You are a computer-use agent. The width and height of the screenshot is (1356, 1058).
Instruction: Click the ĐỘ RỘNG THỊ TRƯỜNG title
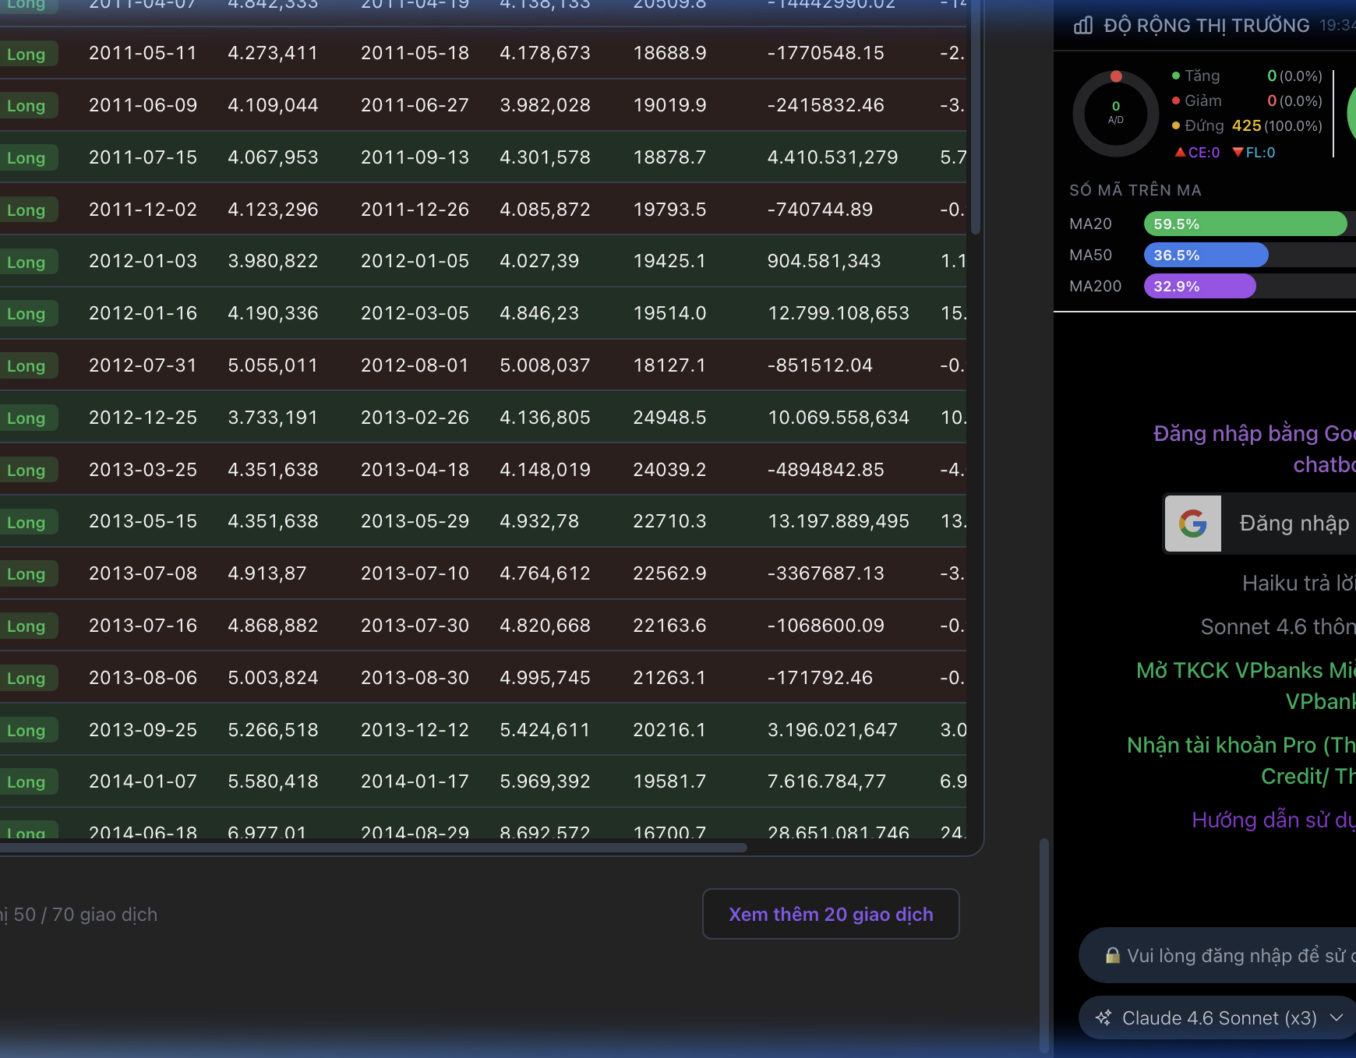click(1206, 26)
